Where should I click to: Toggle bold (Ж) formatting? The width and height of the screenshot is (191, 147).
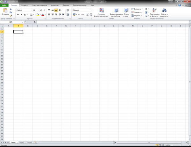[18, 15]
